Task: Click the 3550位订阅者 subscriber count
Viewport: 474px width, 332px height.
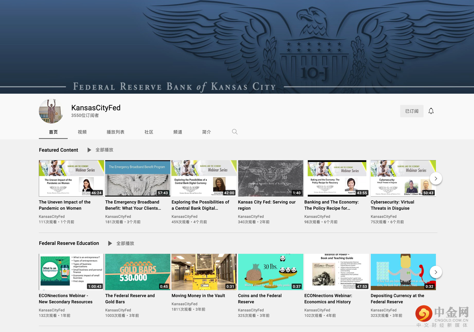Action: pos(85,116)
